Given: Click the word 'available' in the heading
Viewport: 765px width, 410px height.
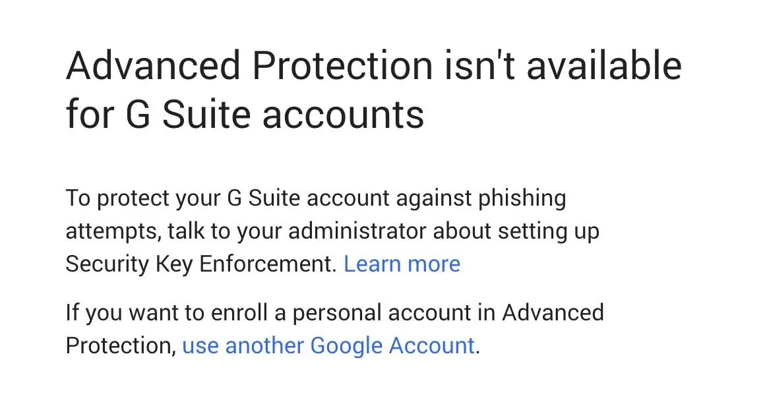Looking at the screenshot, I should tap(604, 65).
